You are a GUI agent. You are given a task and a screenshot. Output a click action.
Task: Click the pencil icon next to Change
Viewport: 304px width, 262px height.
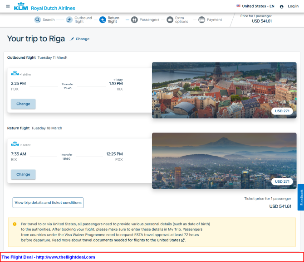coord(72,39)
